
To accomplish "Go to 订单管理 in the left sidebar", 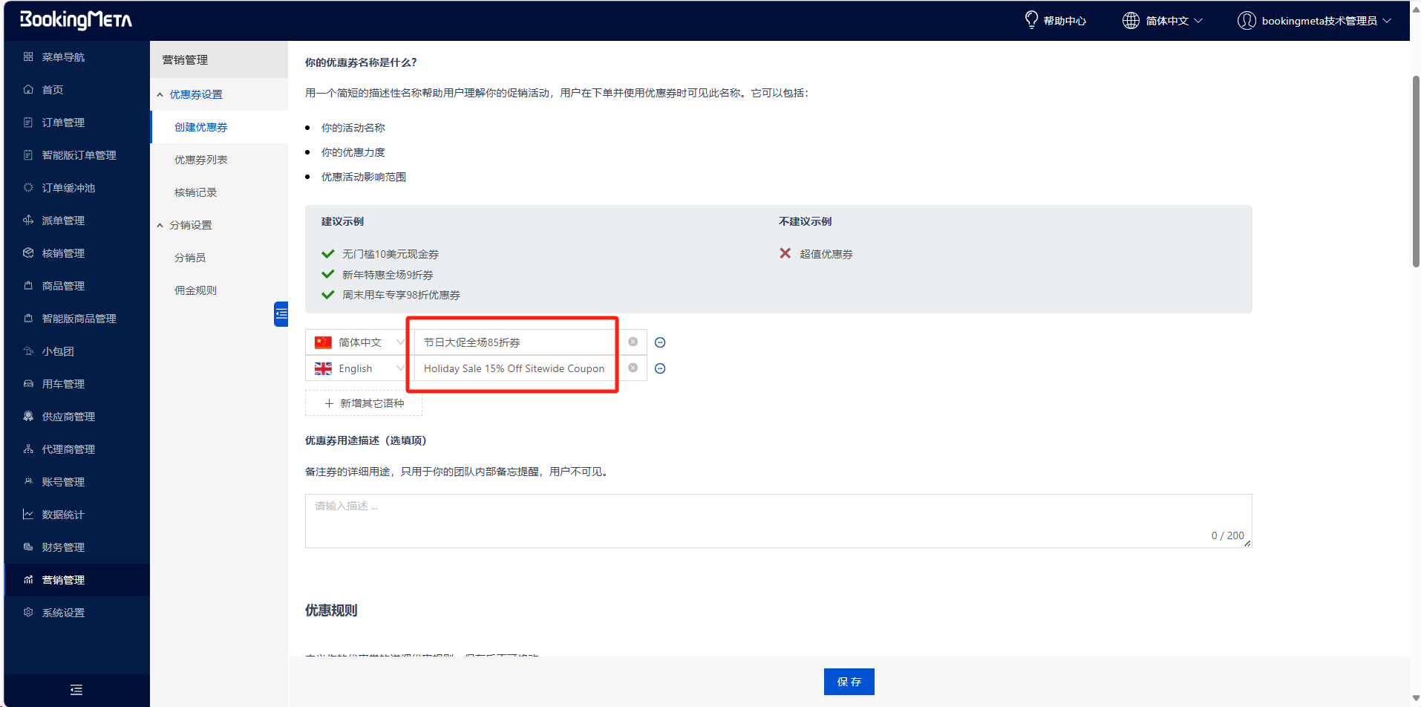I will pos(63,123).
